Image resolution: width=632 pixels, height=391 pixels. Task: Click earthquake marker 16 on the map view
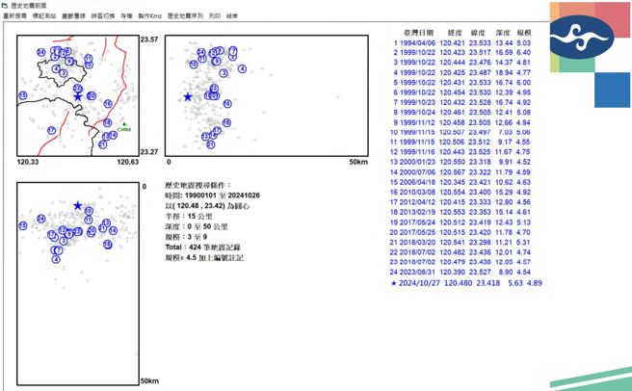click(108, 103)
